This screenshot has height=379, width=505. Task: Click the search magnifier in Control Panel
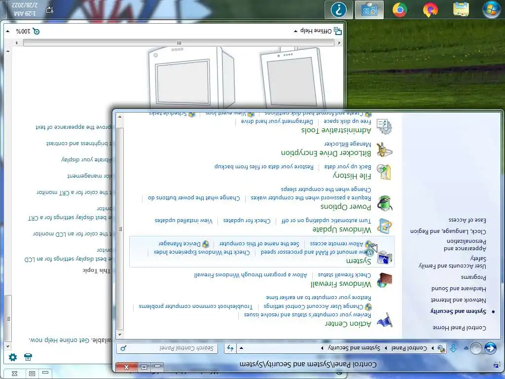click(123, 348)
